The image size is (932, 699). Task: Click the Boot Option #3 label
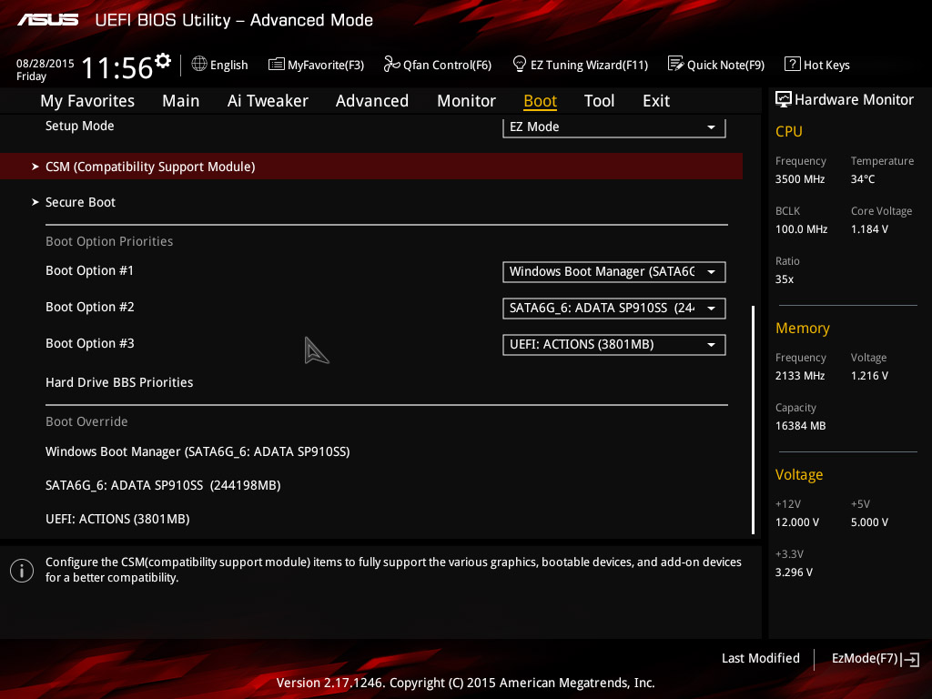coord(90,343)
